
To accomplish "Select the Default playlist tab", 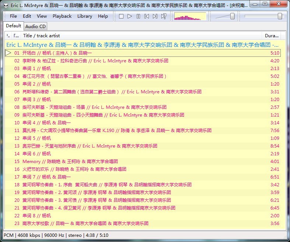I will coord(13,26).
